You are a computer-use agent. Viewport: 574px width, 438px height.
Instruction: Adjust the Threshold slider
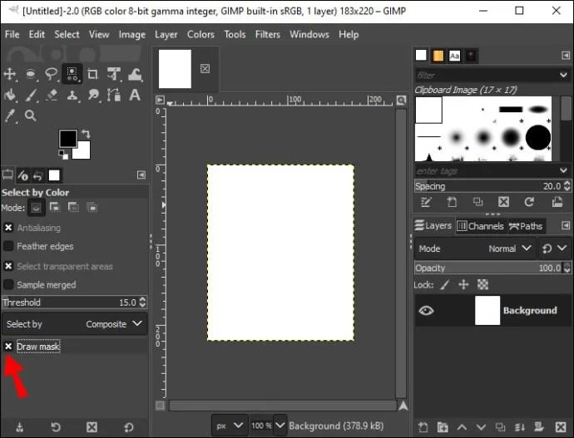click(x=75, y=303)
